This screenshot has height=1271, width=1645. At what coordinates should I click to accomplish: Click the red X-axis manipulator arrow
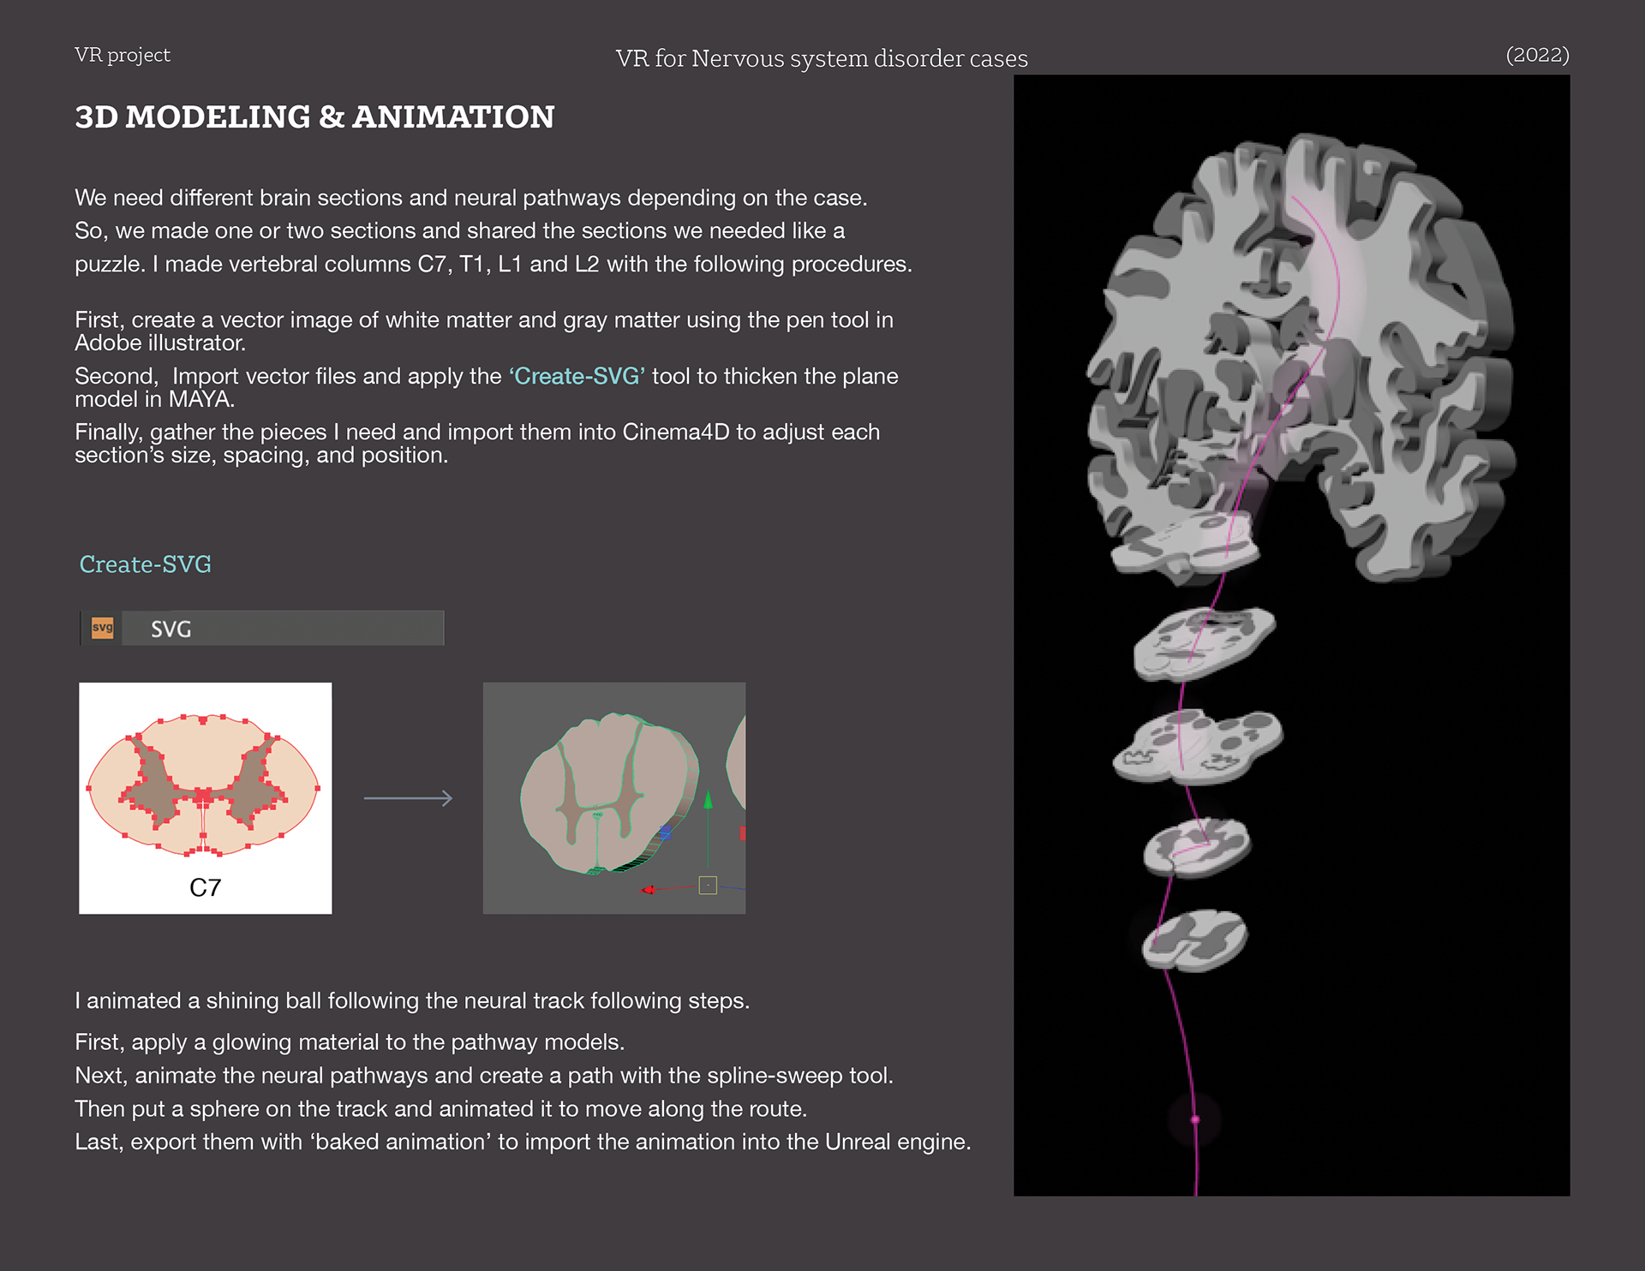[649, 890]
